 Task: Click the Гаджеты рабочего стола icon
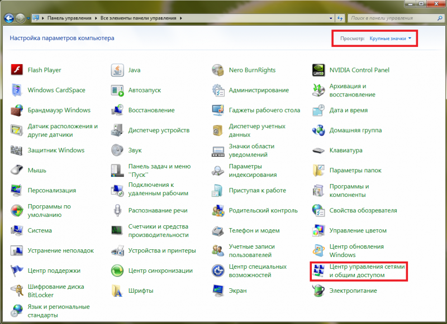(218, 110)
